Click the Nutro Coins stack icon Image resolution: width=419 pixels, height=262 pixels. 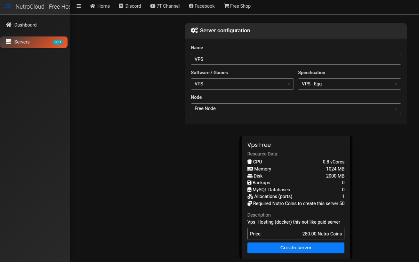pyautogui.click(x=250, y=203)
